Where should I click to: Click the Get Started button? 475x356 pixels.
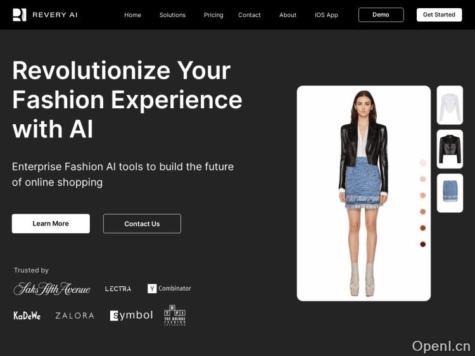440,15
